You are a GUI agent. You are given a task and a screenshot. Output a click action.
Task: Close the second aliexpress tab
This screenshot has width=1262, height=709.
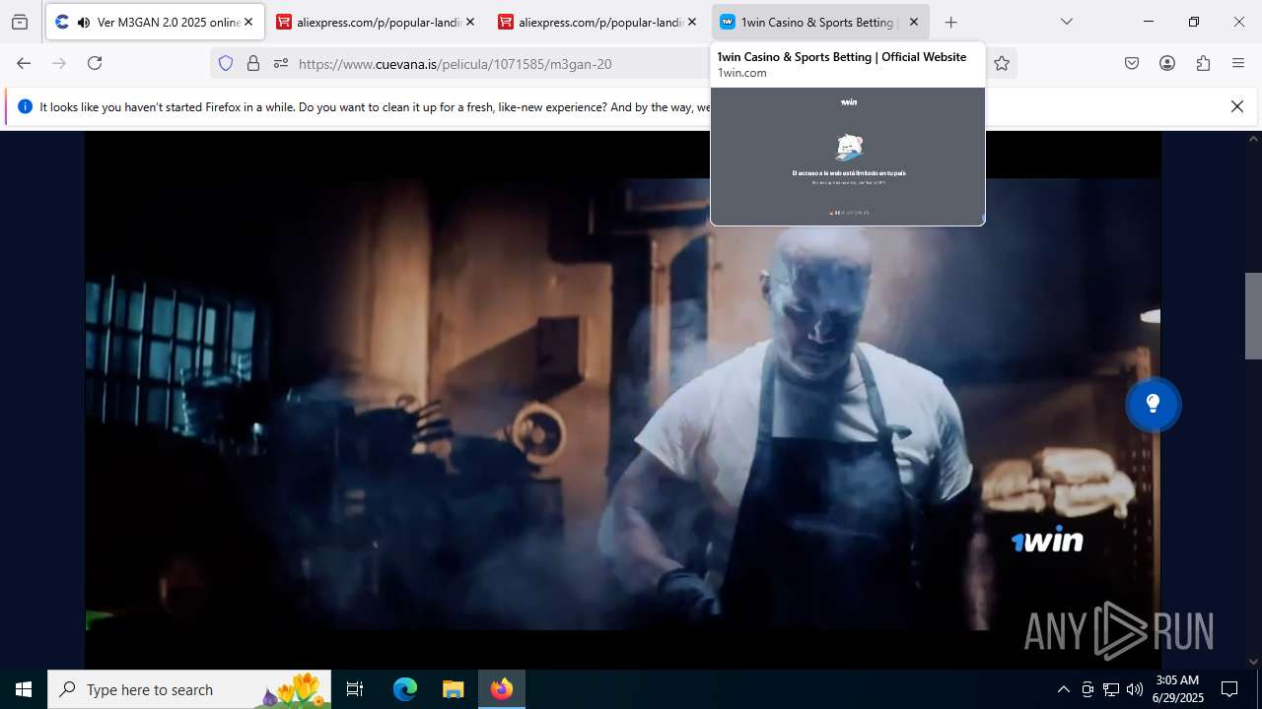[692, 22]
